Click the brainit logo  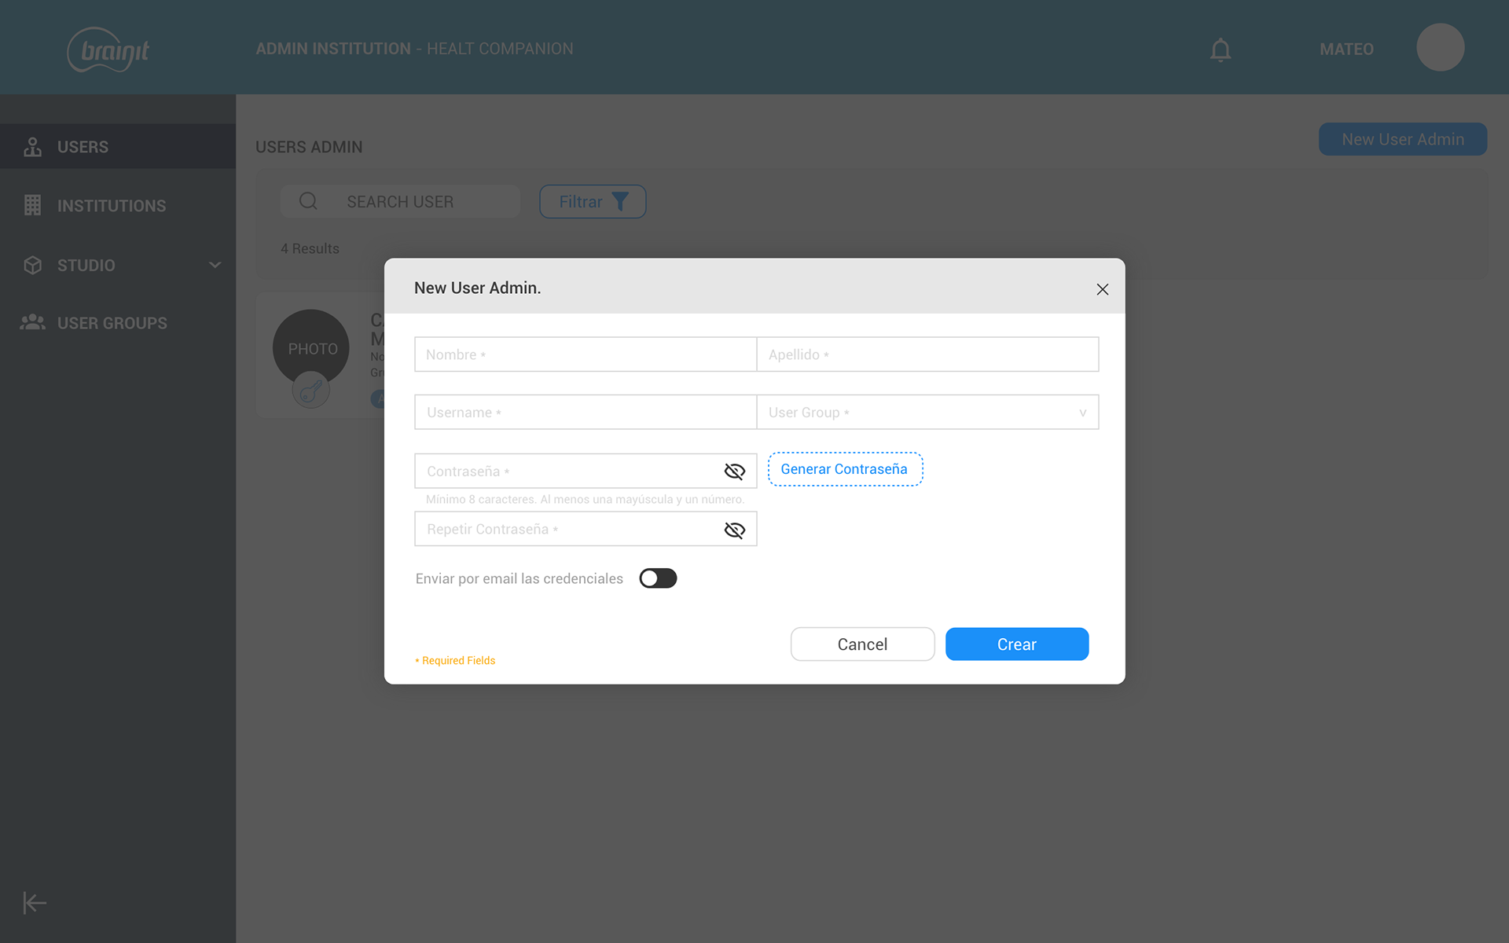(x=108, y=50)
